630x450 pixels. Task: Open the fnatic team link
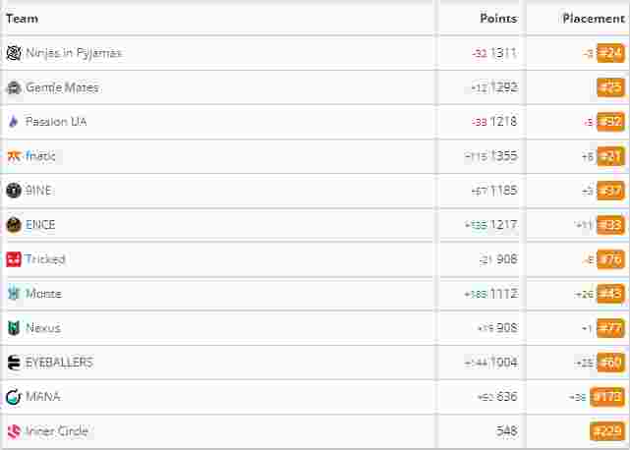click(40, 156)
